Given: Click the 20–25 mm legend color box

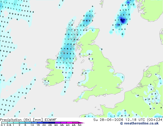Looking at the screenshot, I should 46,123.
